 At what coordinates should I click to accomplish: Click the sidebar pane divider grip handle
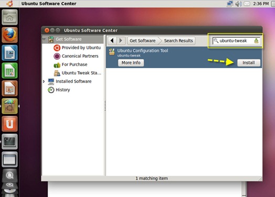click(x=105, y=106)
